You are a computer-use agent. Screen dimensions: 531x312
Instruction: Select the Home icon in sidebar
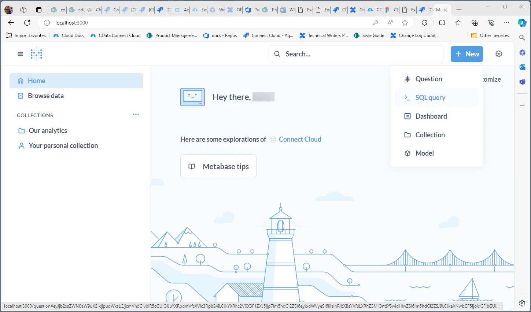point(21,81)
